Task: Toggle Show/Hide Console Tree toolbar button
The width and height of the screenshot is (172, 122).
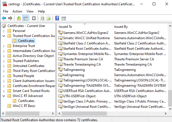Action: (25, 18)
